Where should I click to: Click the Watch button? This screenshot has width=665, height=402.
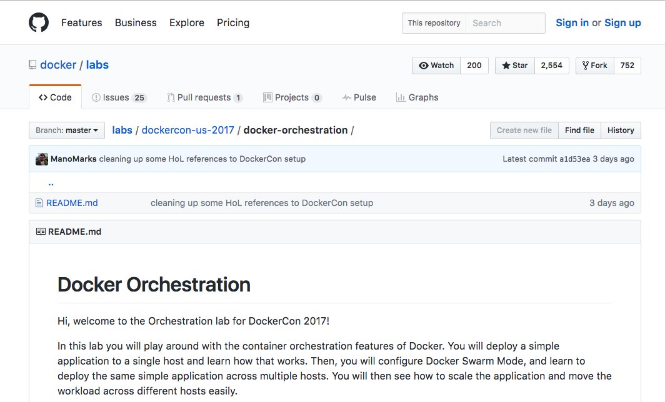tap(436, 66)
